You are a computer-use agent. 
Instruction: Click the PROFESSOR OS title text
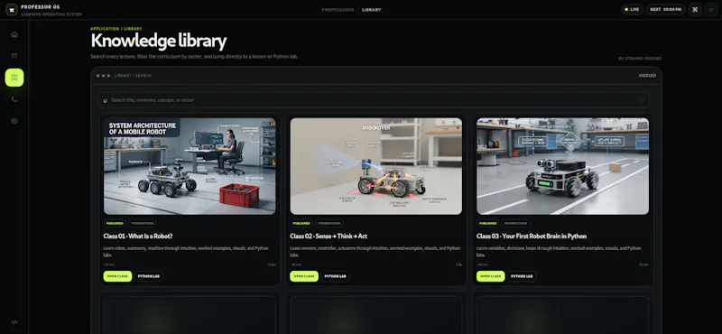[41, 7]
